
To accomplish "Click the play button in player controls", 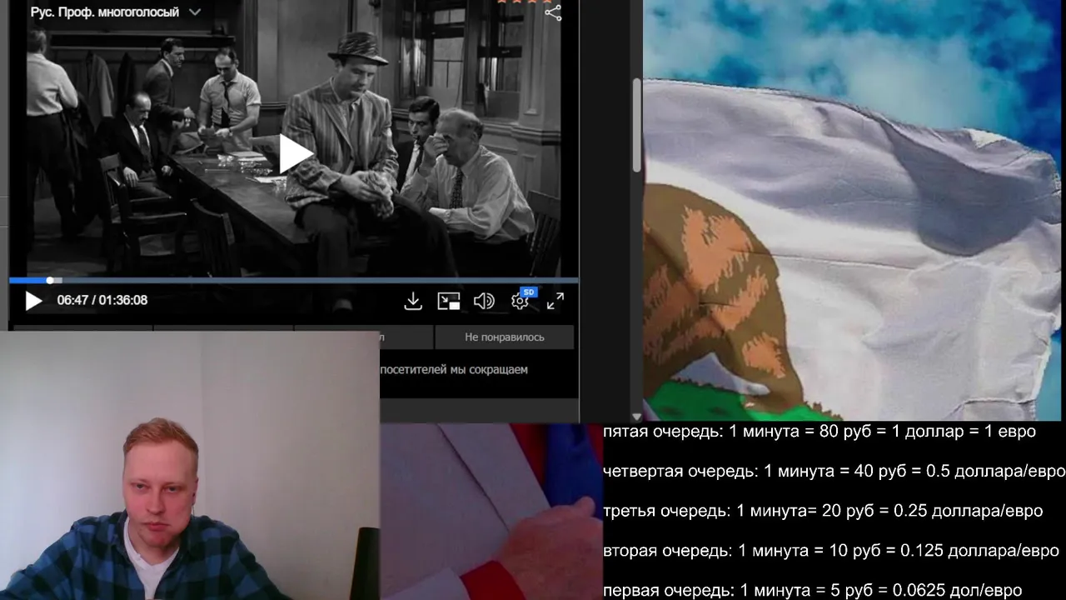I will [33, 301].
